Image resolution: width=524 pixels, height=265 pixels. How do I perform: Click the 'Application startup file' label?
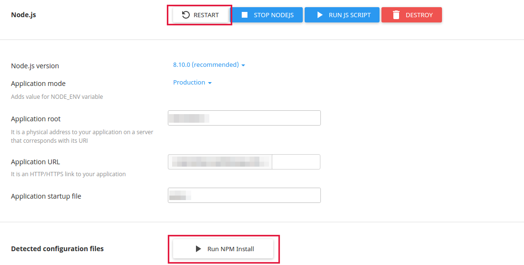point(46,196)
